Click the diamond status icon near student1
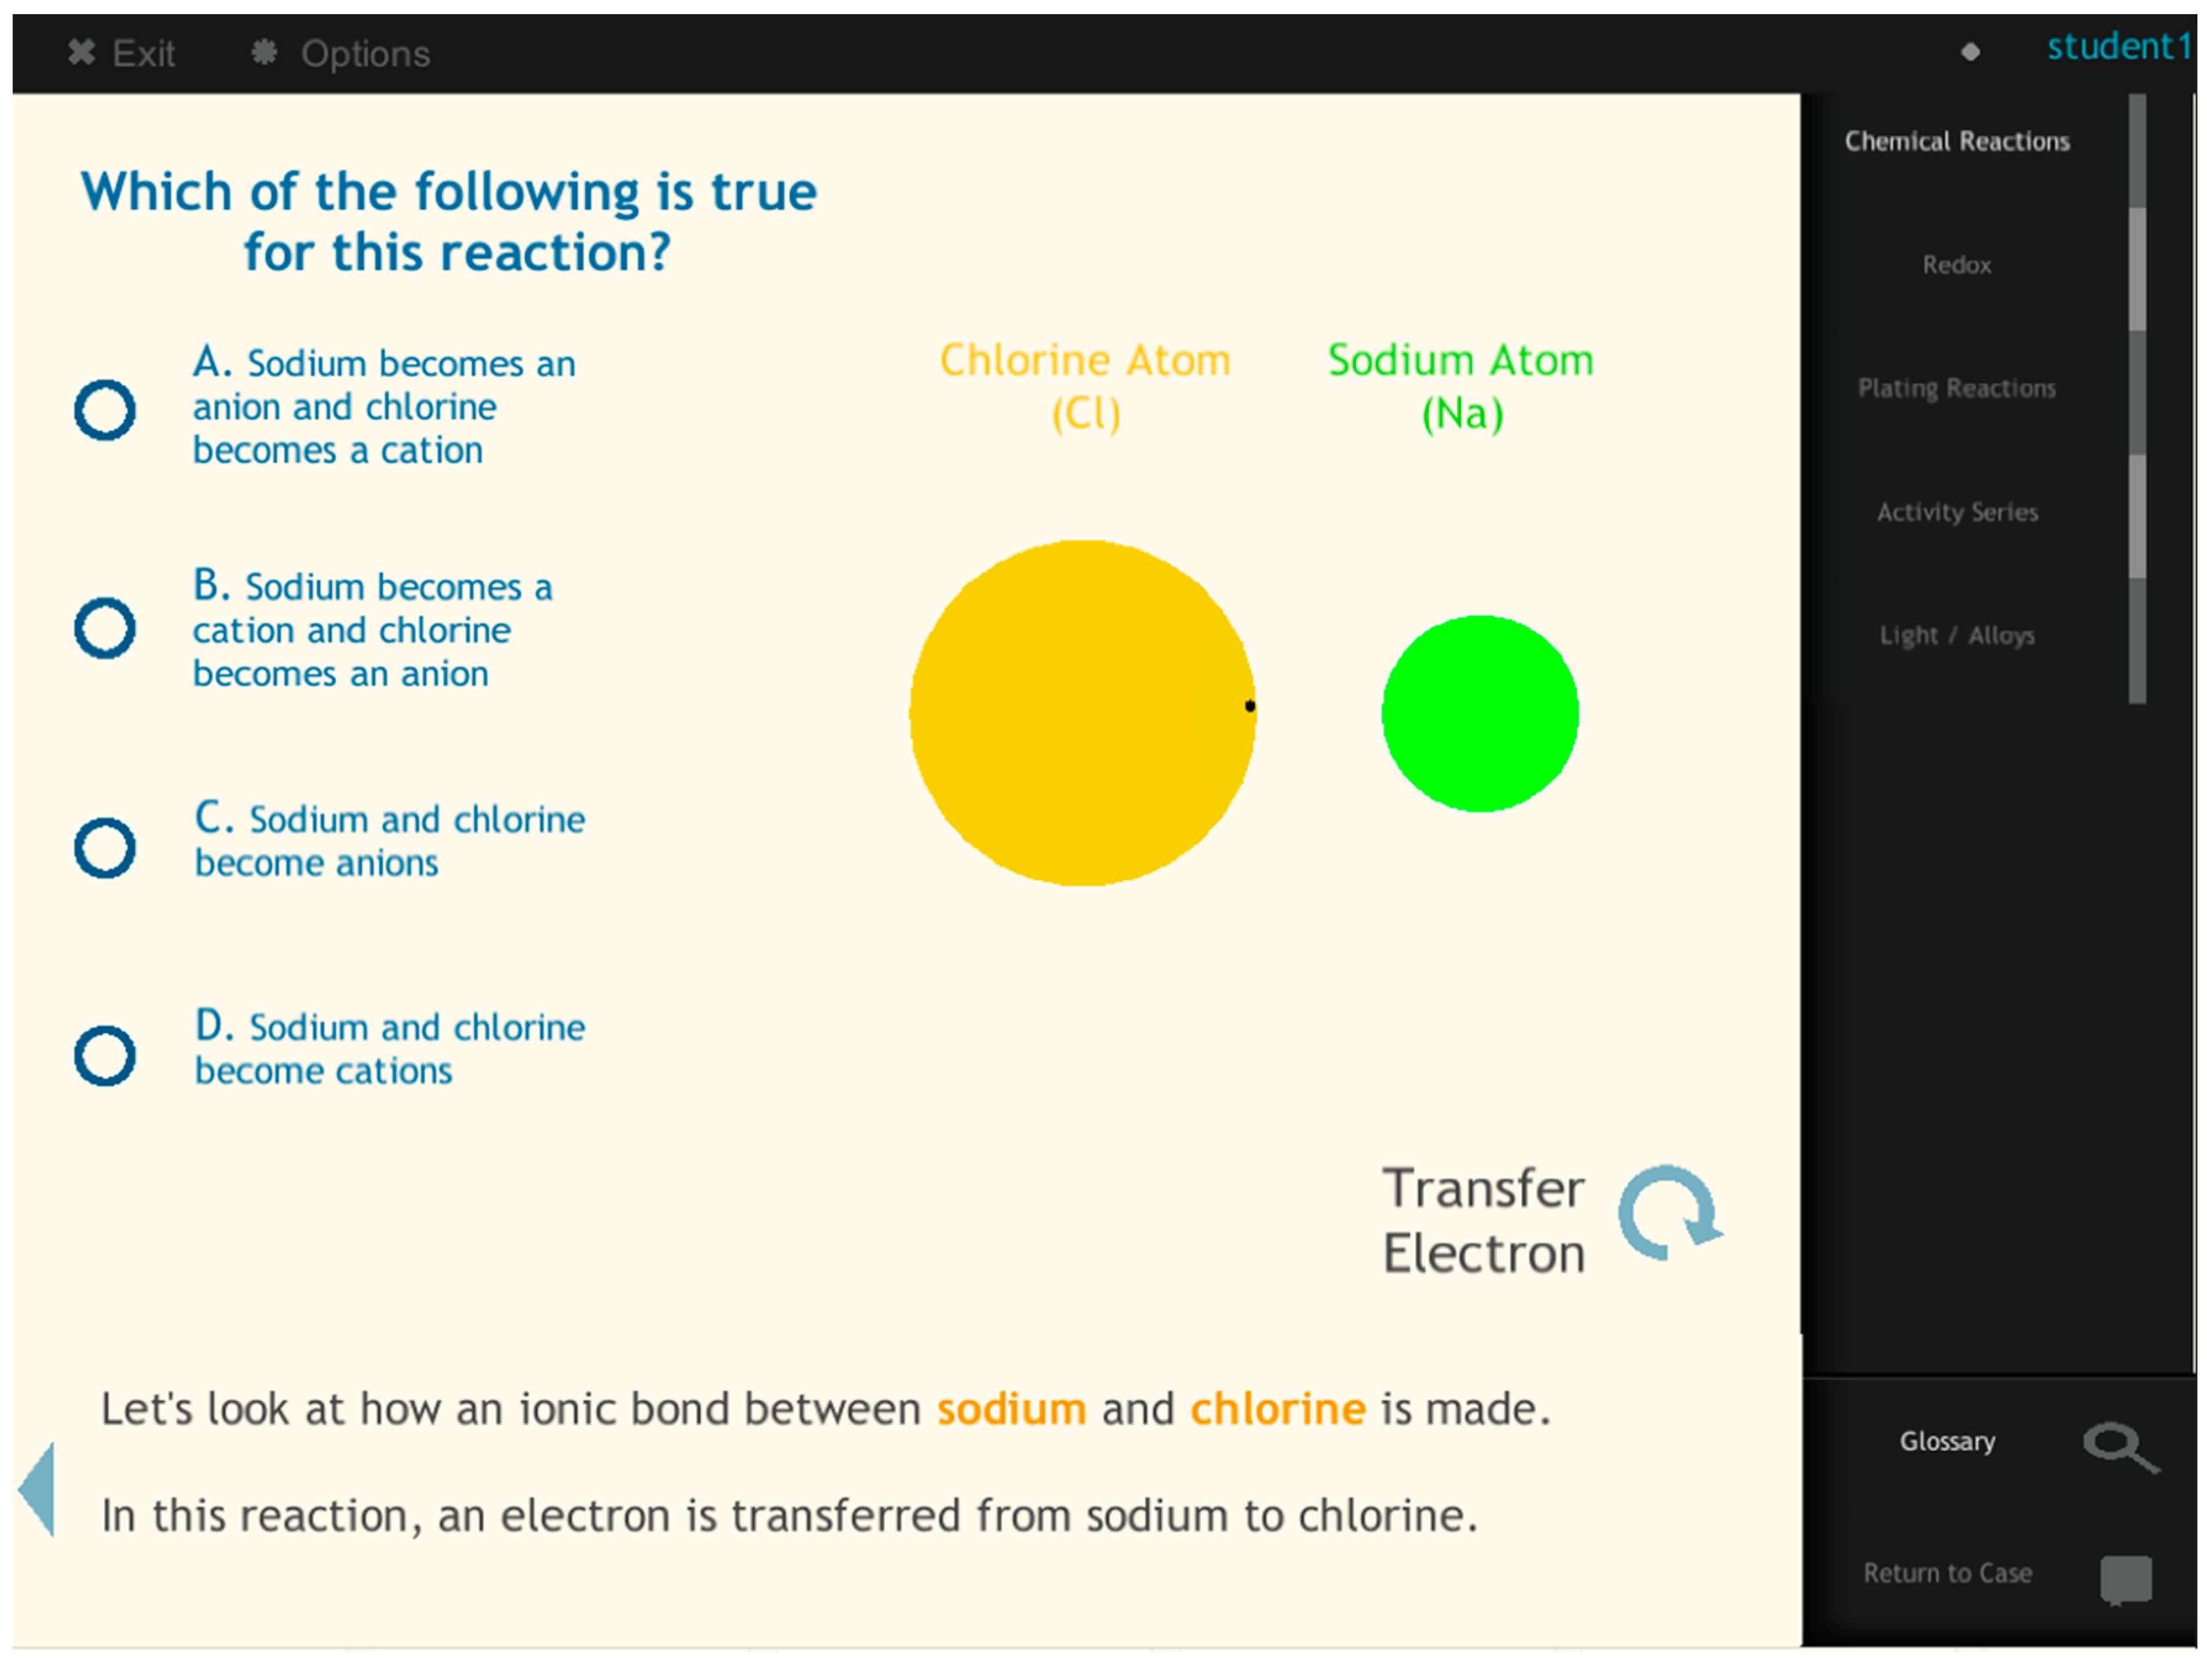The image size is (2207, 1660). (x=1970, y=52)
